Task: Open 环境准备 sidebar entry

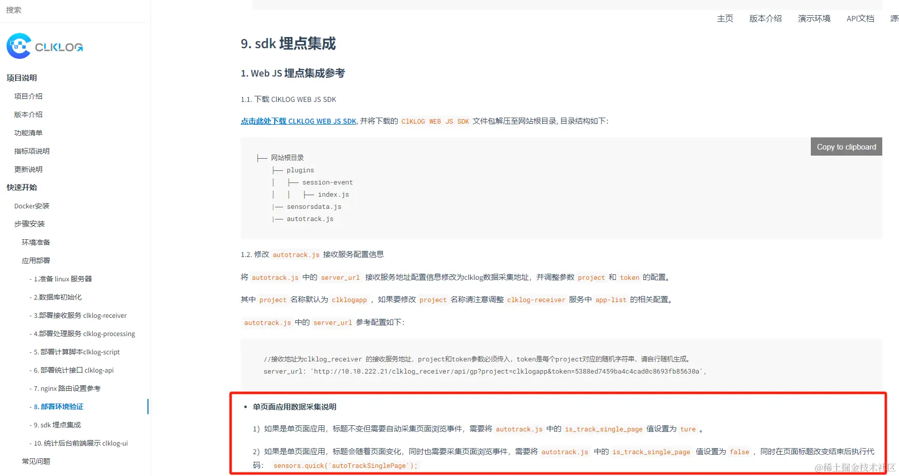Action: coord(36,242)
